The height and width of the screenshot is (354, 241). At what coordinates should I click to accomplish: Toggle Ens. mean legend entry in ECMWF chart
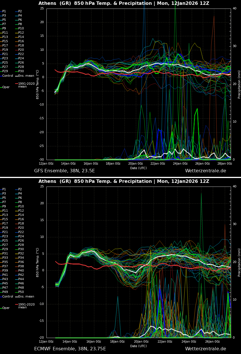pyautogui.click(x=26, y=297)
